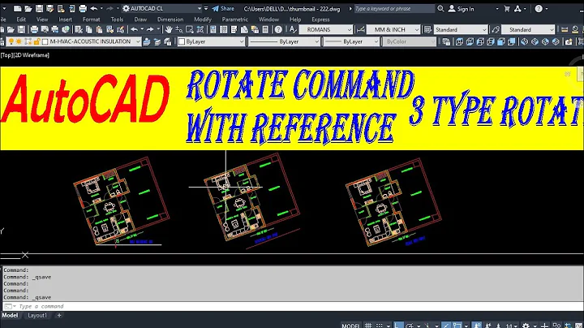Click the Paste clipboard icon
The image size is (584, 328).
click(x=100, y=29)
